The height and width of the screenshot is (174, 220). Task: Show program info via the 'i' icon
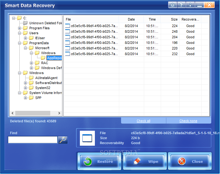(190, 5)
